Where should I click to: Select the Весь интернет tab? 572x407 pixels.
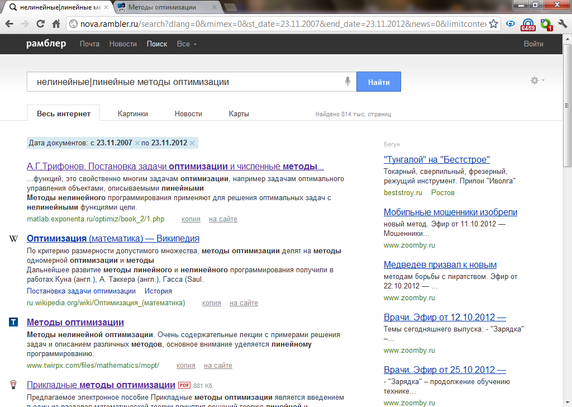64,113
